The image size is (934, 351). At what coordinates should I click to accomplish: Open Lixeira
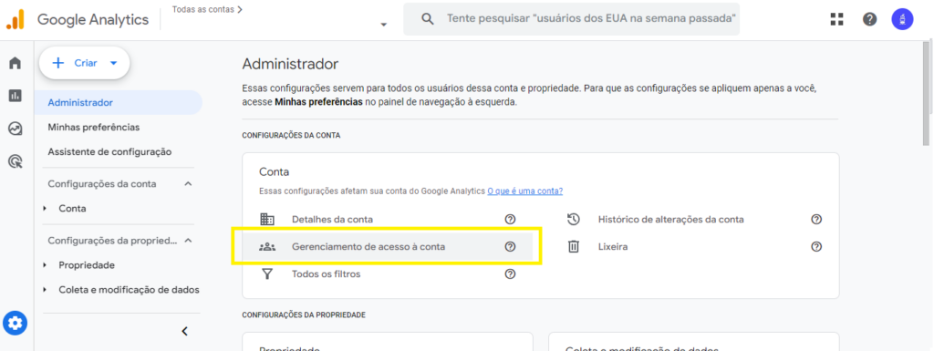[613, 246]
